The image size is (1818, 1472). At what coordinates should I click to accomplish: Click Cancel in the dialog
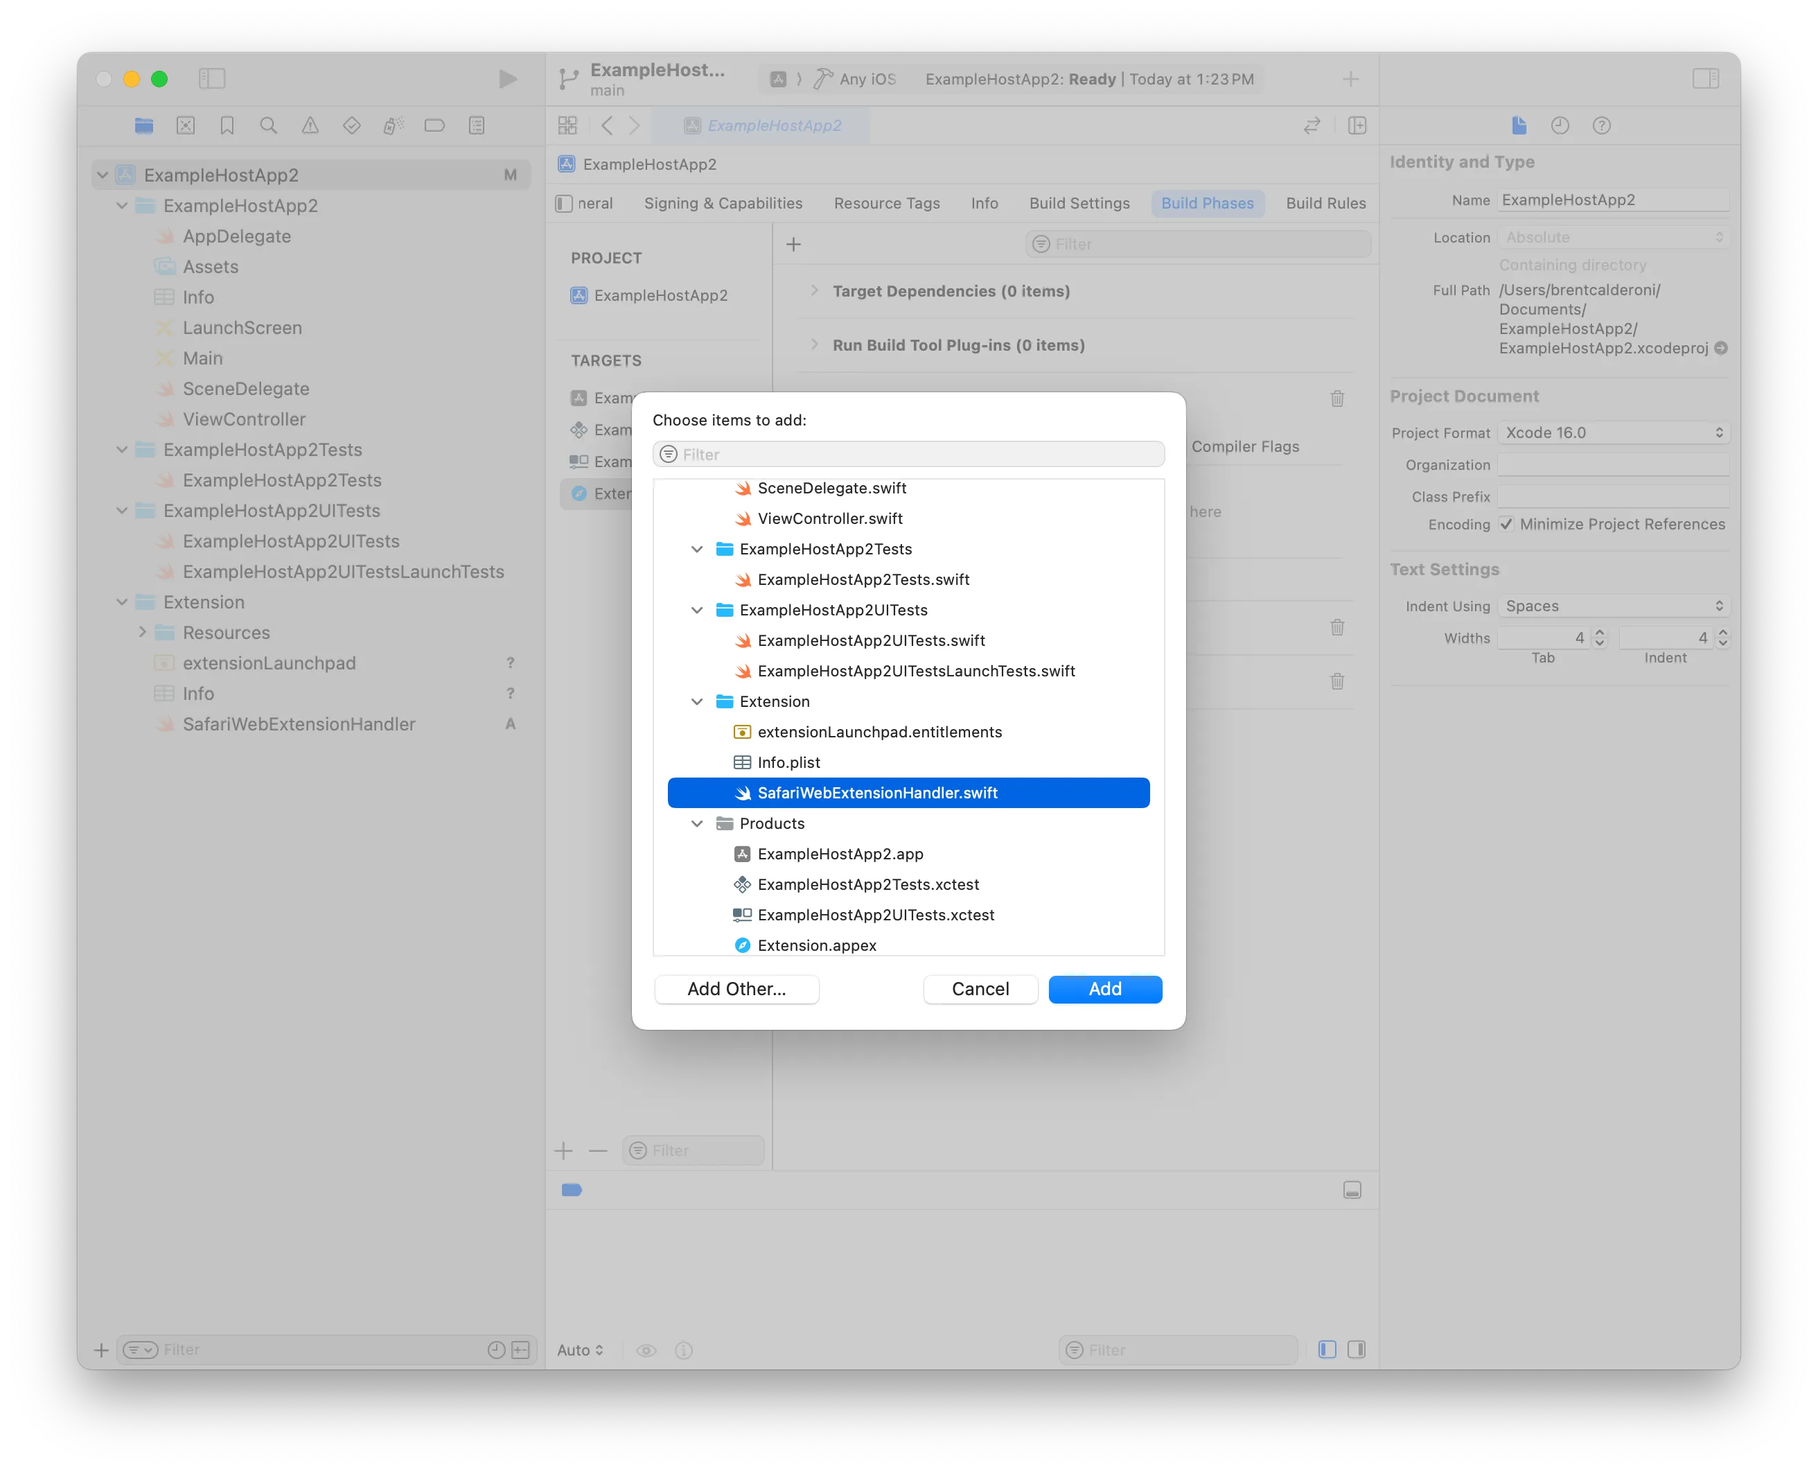coord(980,989)
